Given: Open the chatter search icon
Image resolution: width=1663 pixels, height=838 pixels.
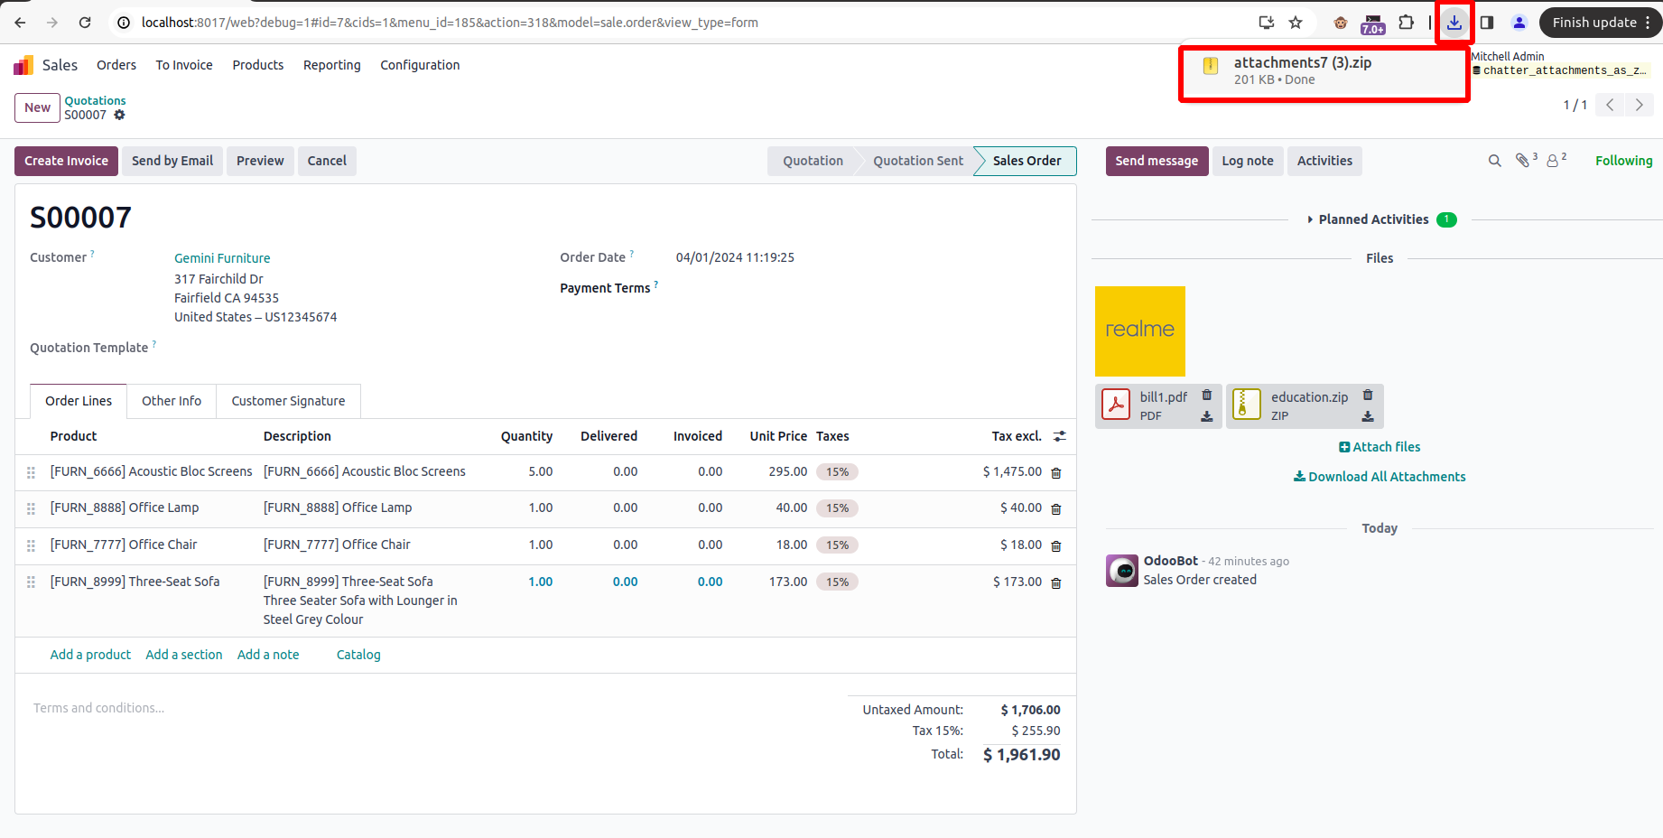Looking at the screenshot, I should (1494, 161).
